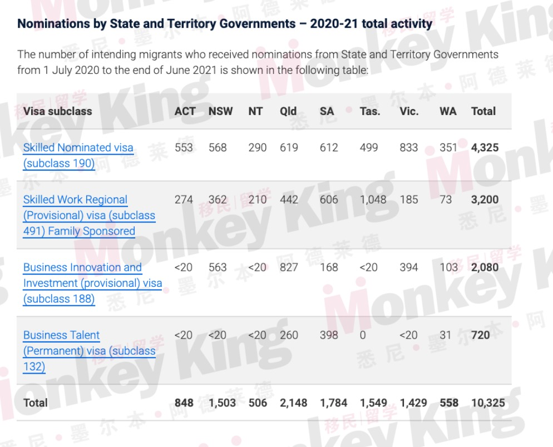Image resolution: width=553 pixels, height=447 pixels.
Task: Click the Tas. value 0 for subclass 132
Action: [363, 335]
